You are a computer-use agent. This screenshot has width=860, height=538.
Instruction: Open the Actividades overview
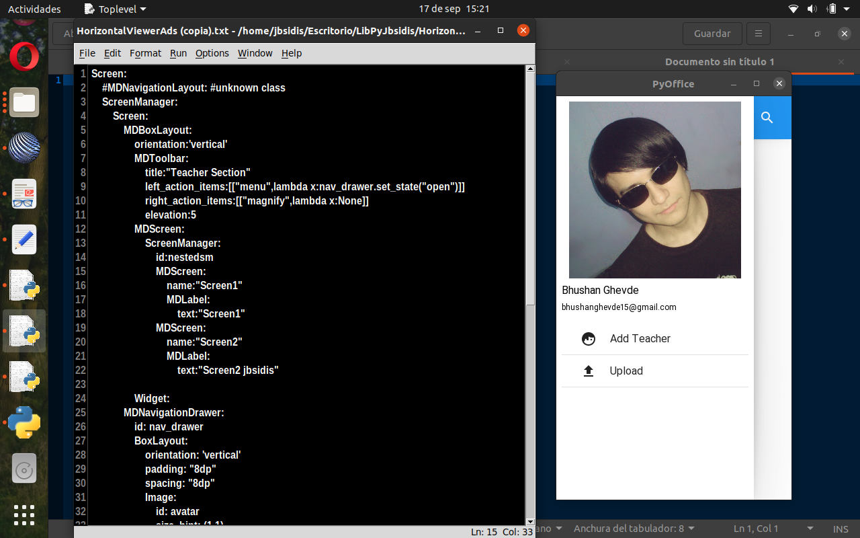pyautogui.click(x=34, y=9)
